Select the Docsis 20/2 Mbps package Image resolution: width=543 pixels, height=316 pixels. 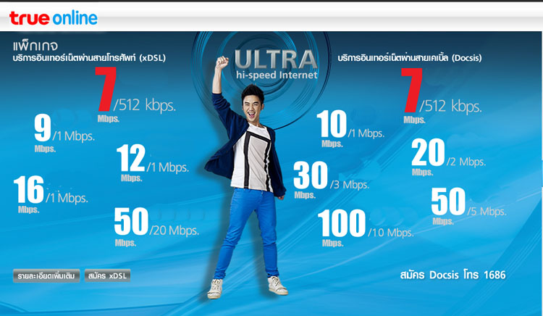click(448, 157)
